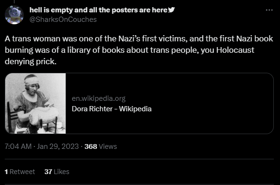Screen dimensions: 280x185
Task: View the 1 Retweet list
Action: coord(20,172)
